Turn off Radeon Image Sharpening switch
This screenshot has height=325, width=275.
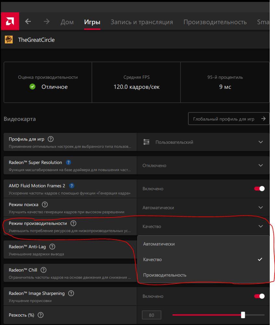[x=259, y=296]
